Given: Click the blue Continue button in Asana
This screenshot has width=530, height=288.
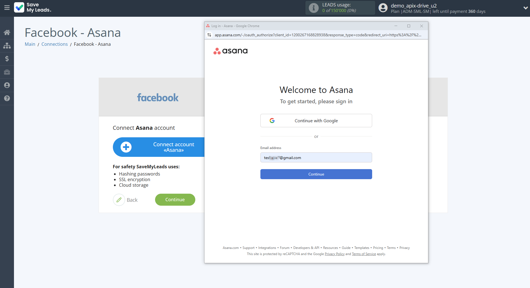Looking at the screenshot, I should pos(316,174).
